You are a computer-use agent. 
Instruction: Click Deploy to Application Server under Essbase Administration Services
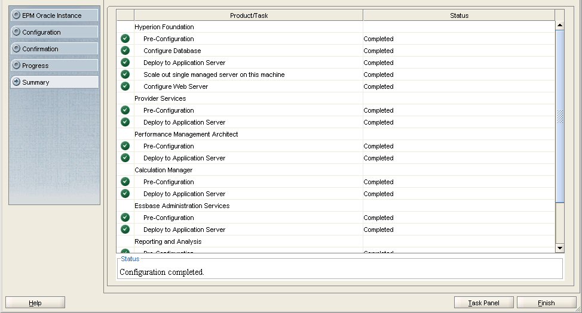click(x=184, y=230)
